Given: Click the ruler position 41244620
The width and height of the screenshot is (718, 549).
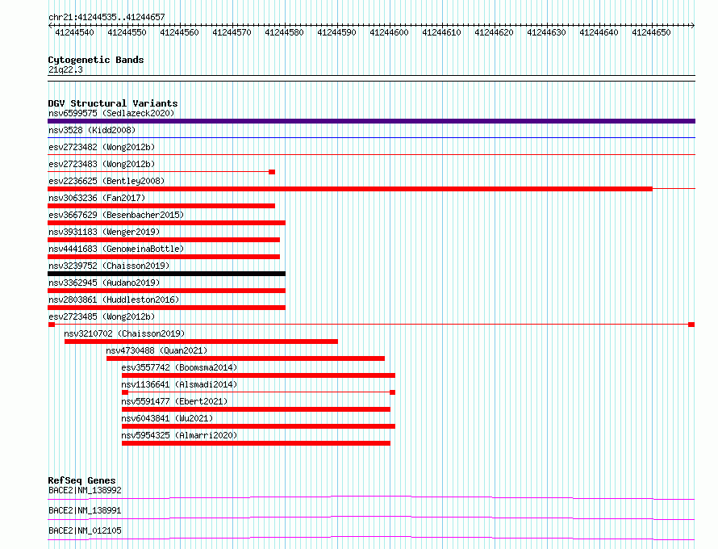Looking at the screenshot, I should pyautogui.click(x=494, y=32).
